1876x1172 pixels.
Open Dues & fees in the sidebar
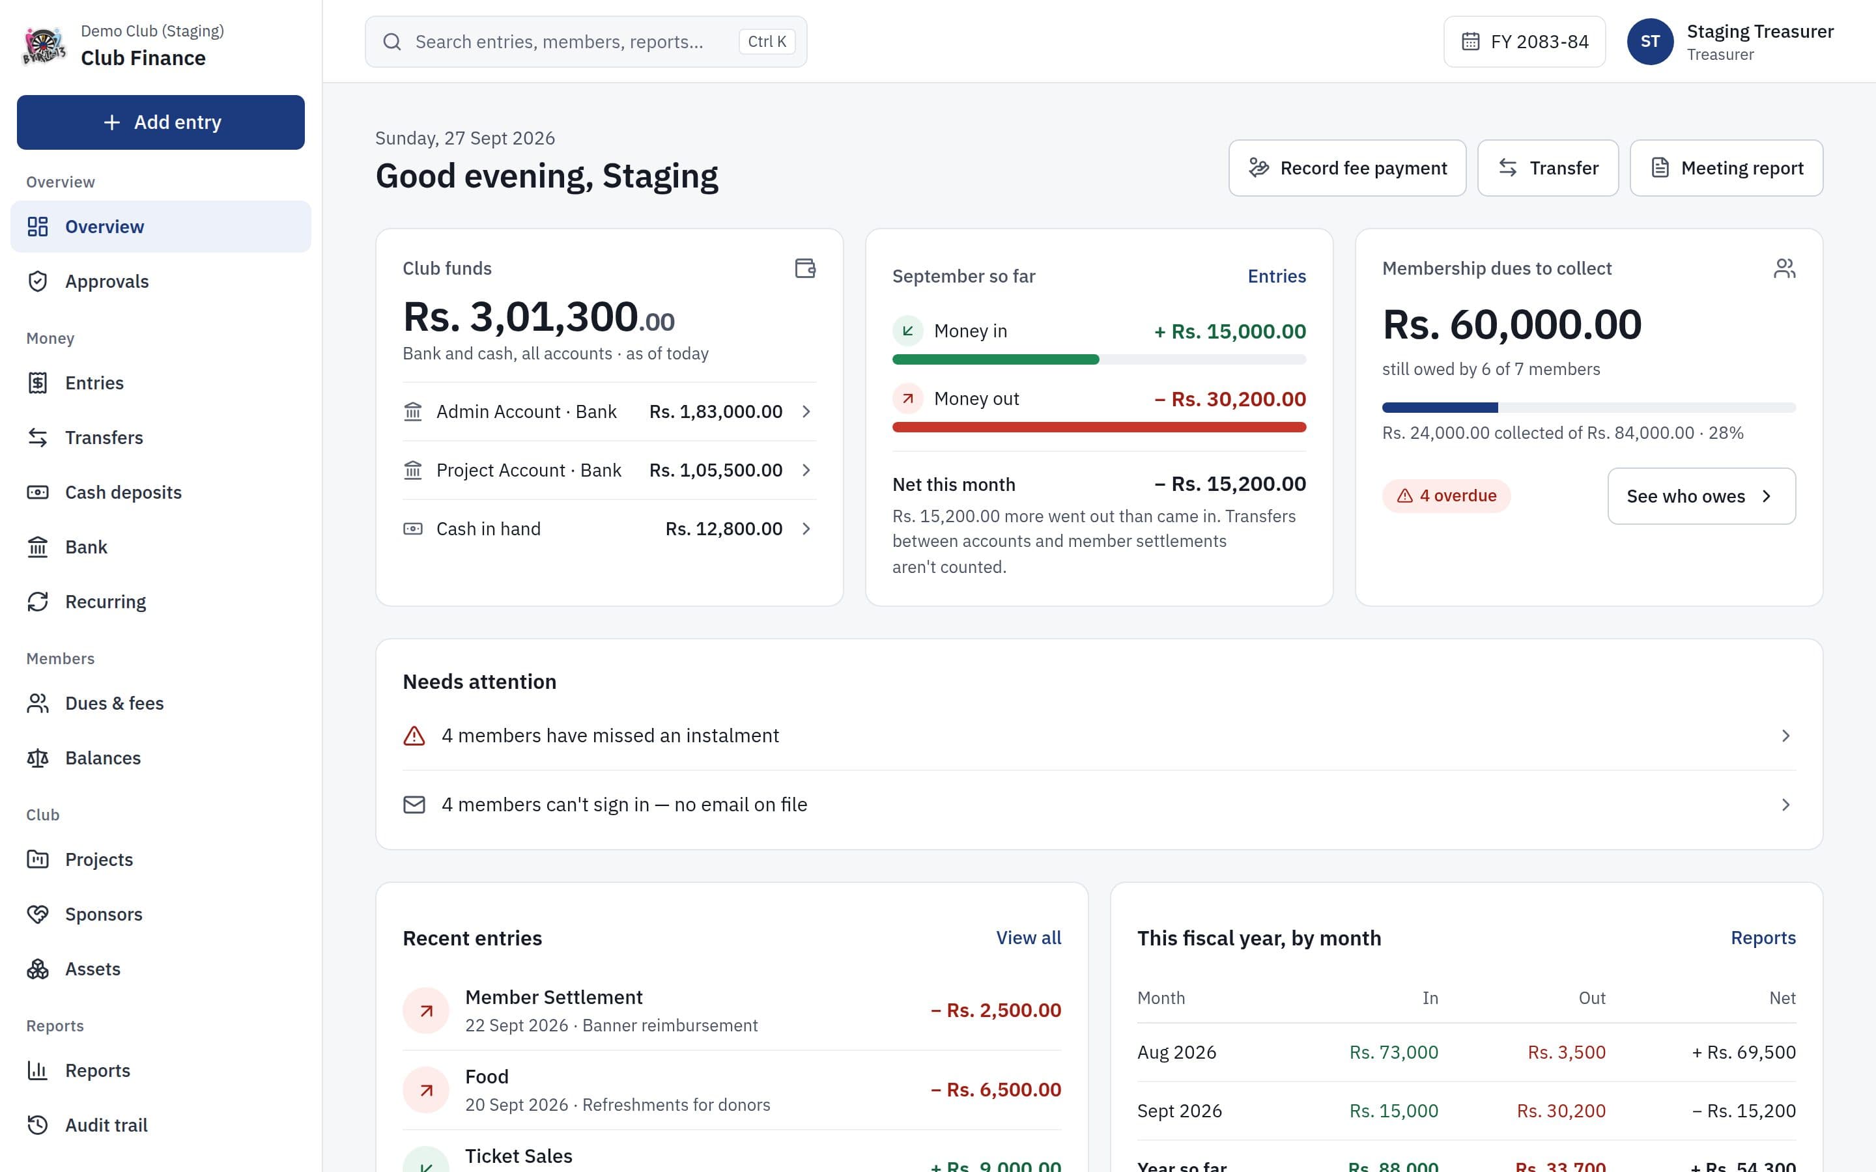click(160, 703)
